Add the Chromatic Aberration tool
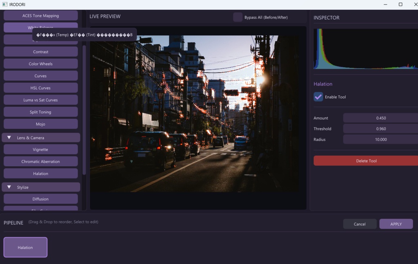 tap(40, 162)
